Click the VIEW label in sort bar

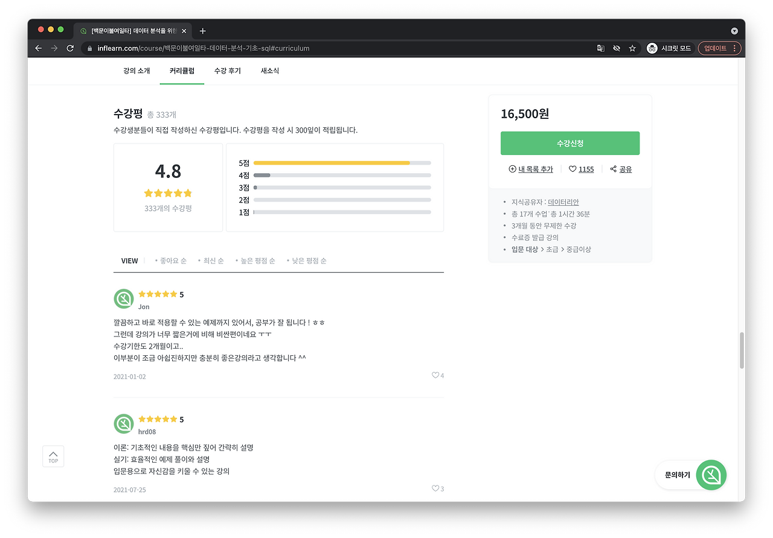129,261
